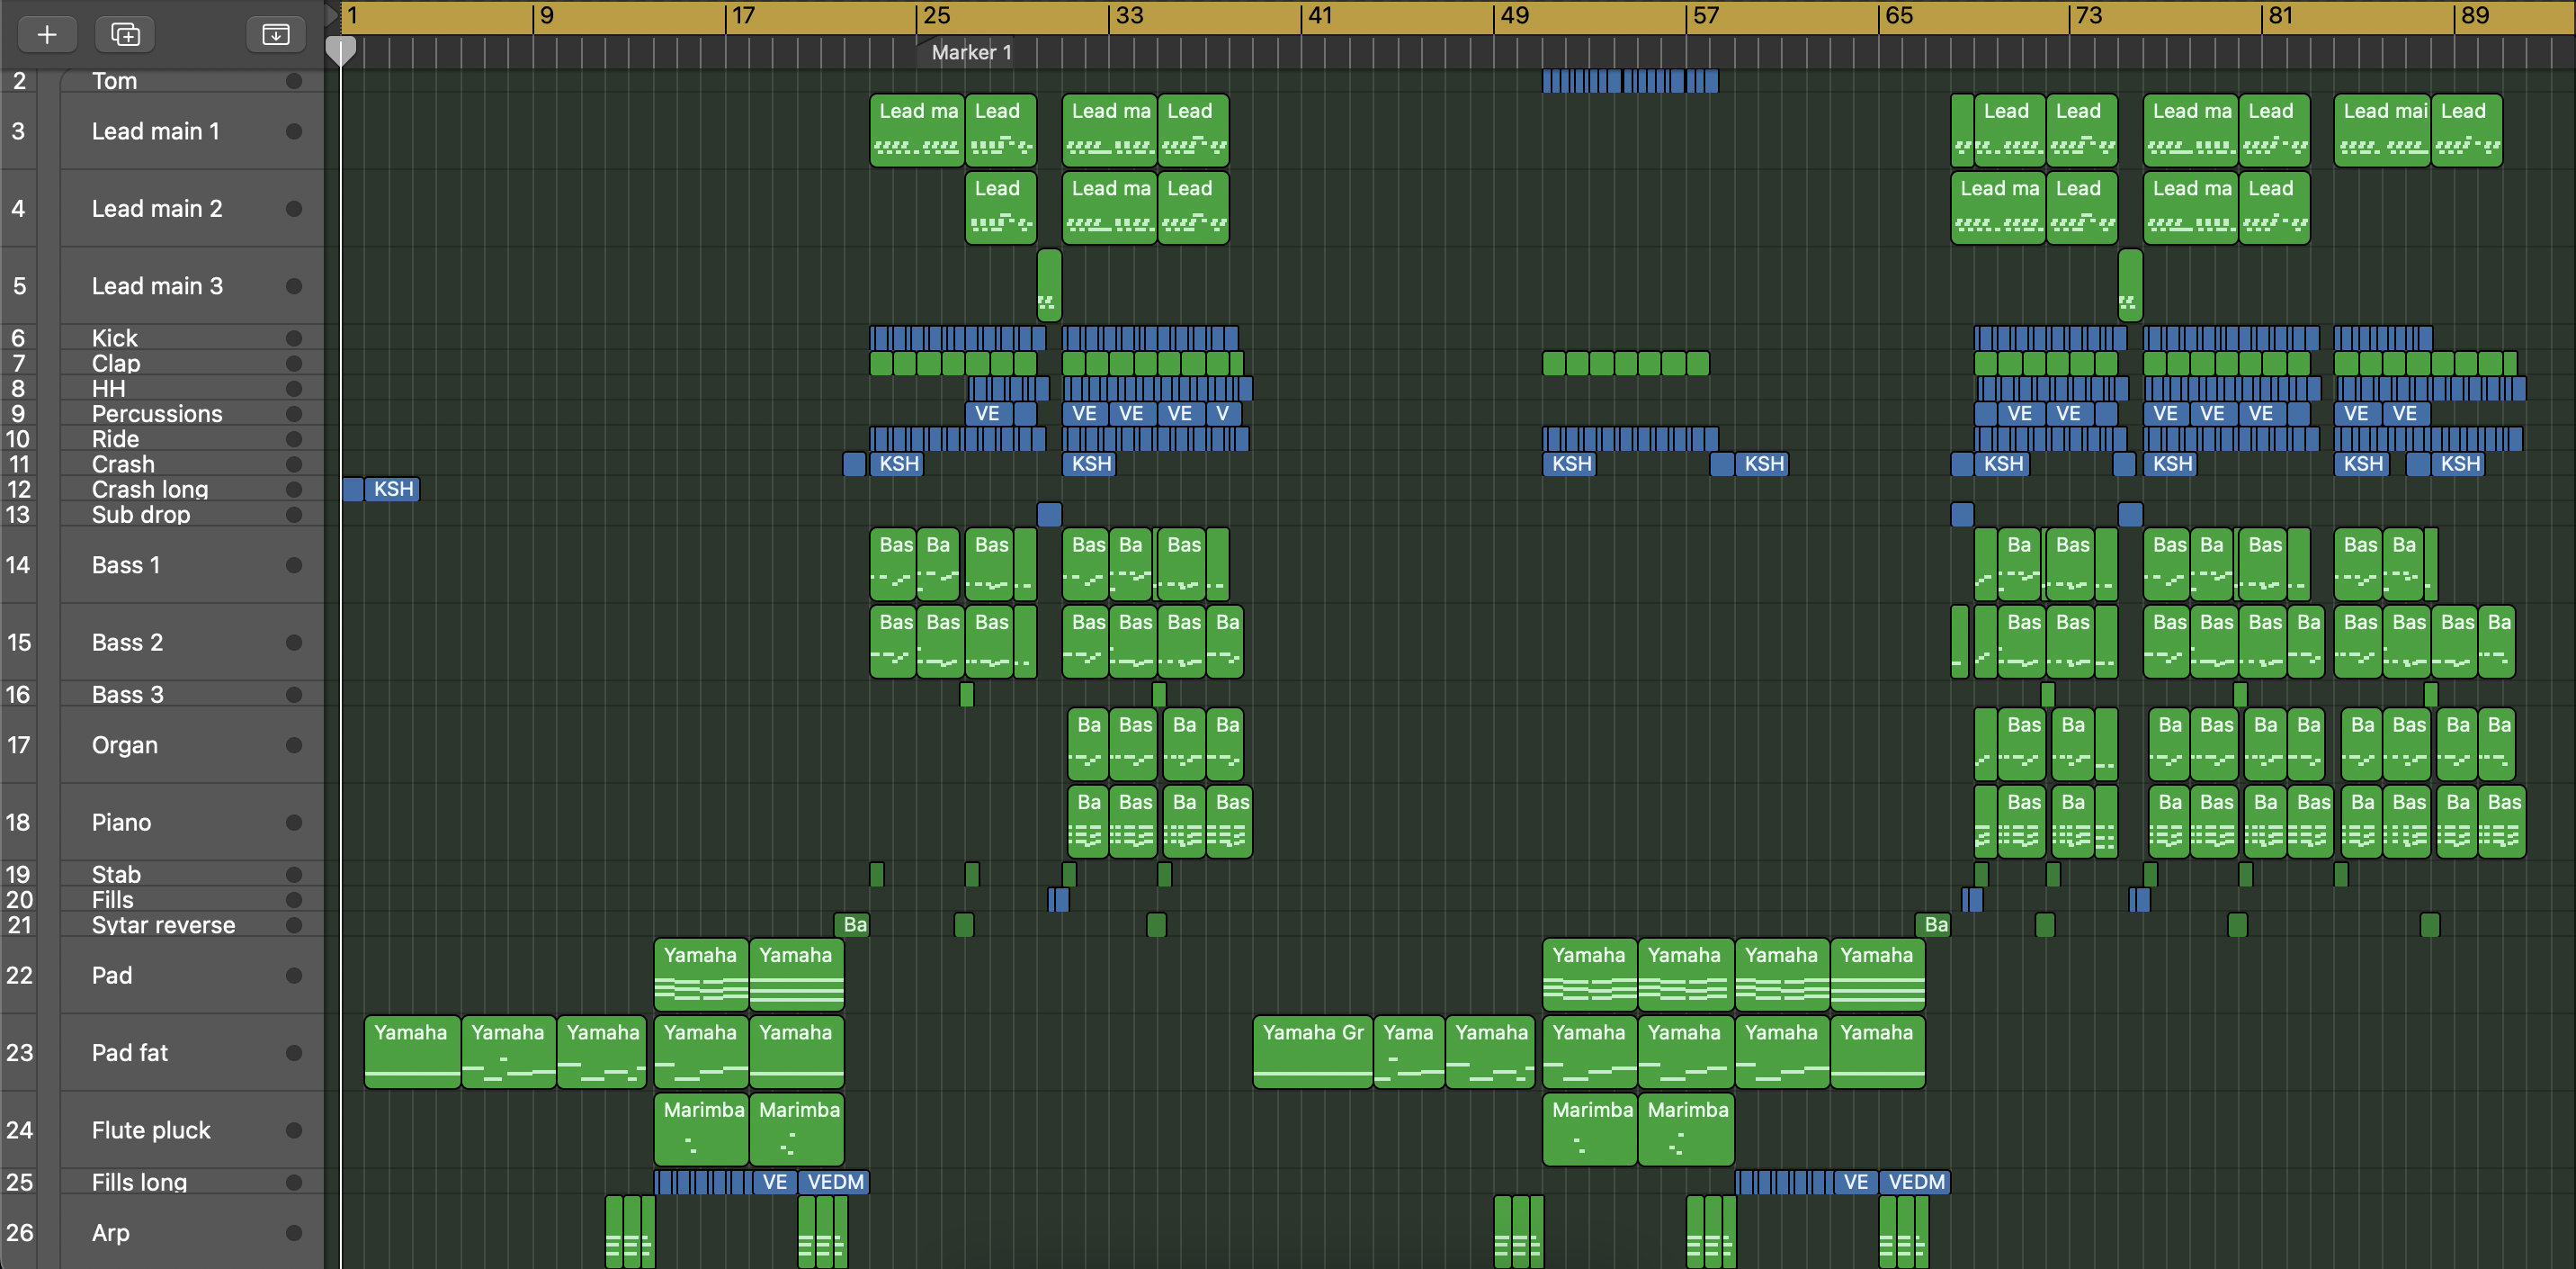Viewport: 2576px width, 1269px height.
Task: Select the Sub drop region near bar 30
Action: (x=1049, y=515)
